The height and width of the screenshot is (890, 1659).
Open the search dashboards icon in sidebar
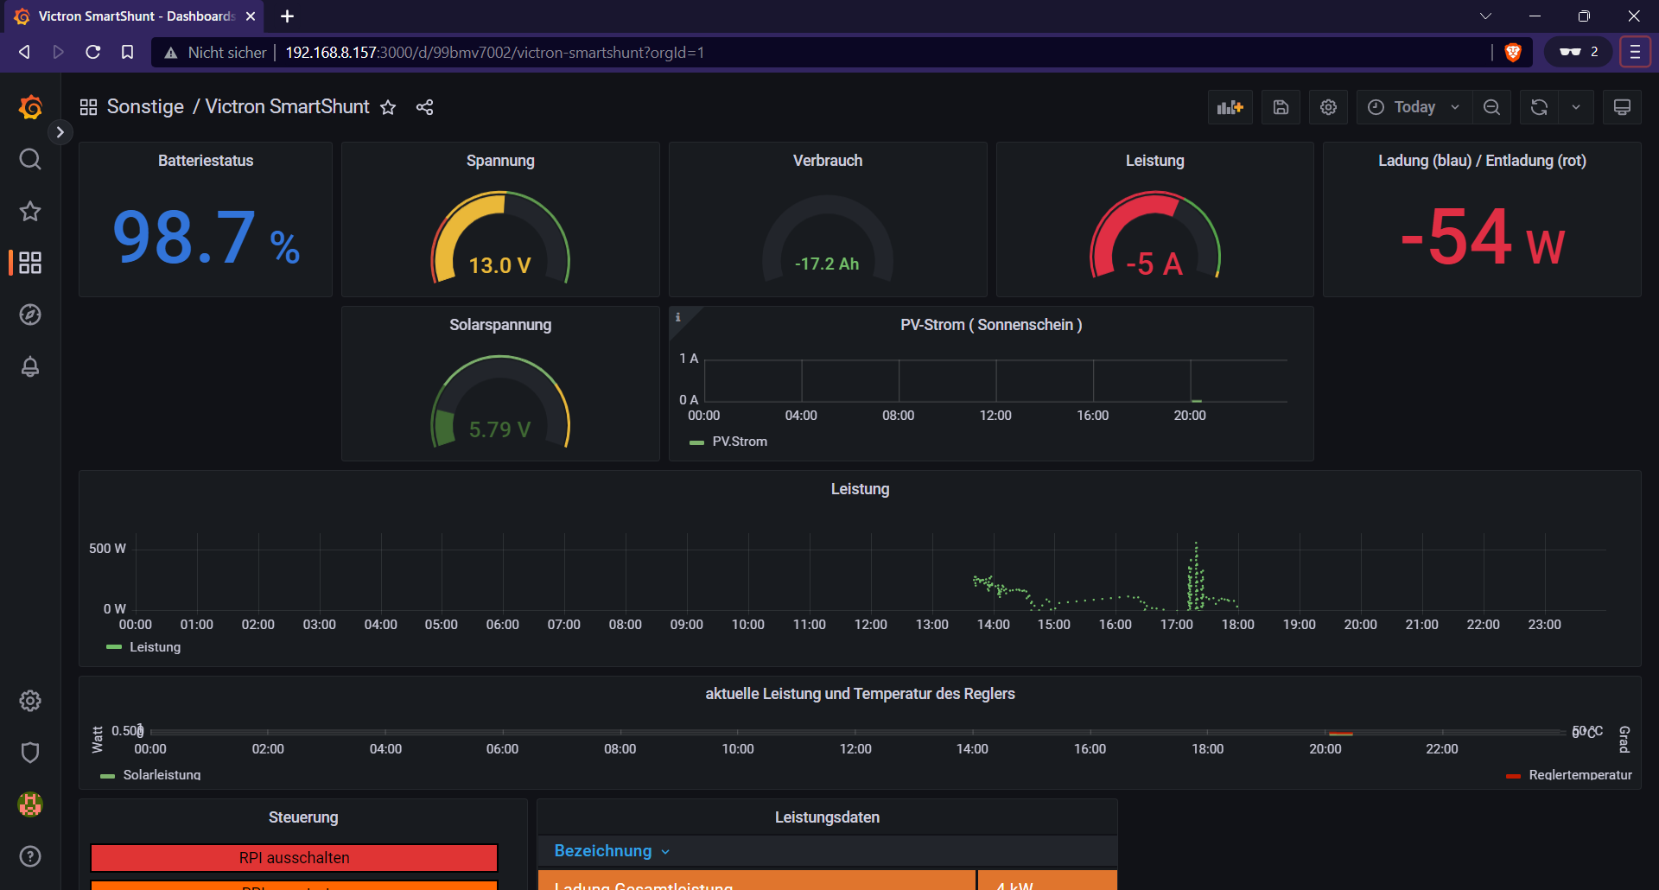click(30, 159)
